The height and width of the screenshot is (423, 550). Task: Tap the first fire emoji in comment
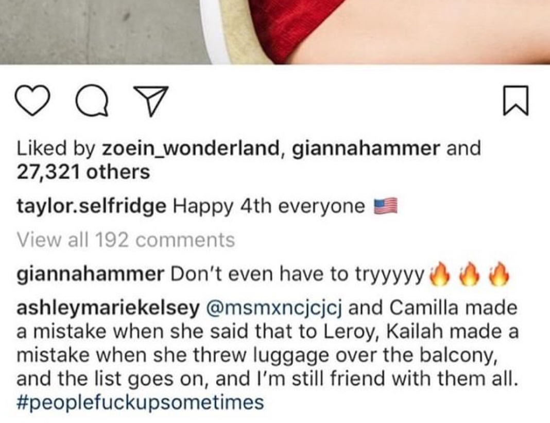click(439, 274)
